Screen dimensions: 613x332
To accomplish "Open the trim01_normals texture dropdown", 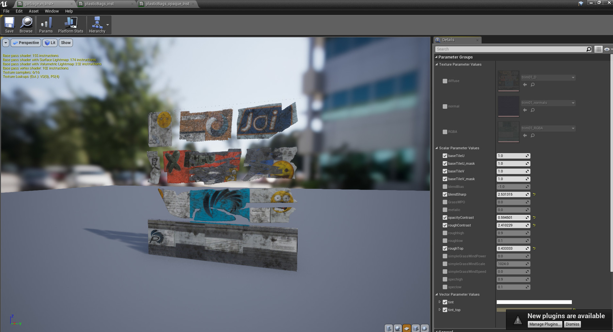I will [573, 103].
